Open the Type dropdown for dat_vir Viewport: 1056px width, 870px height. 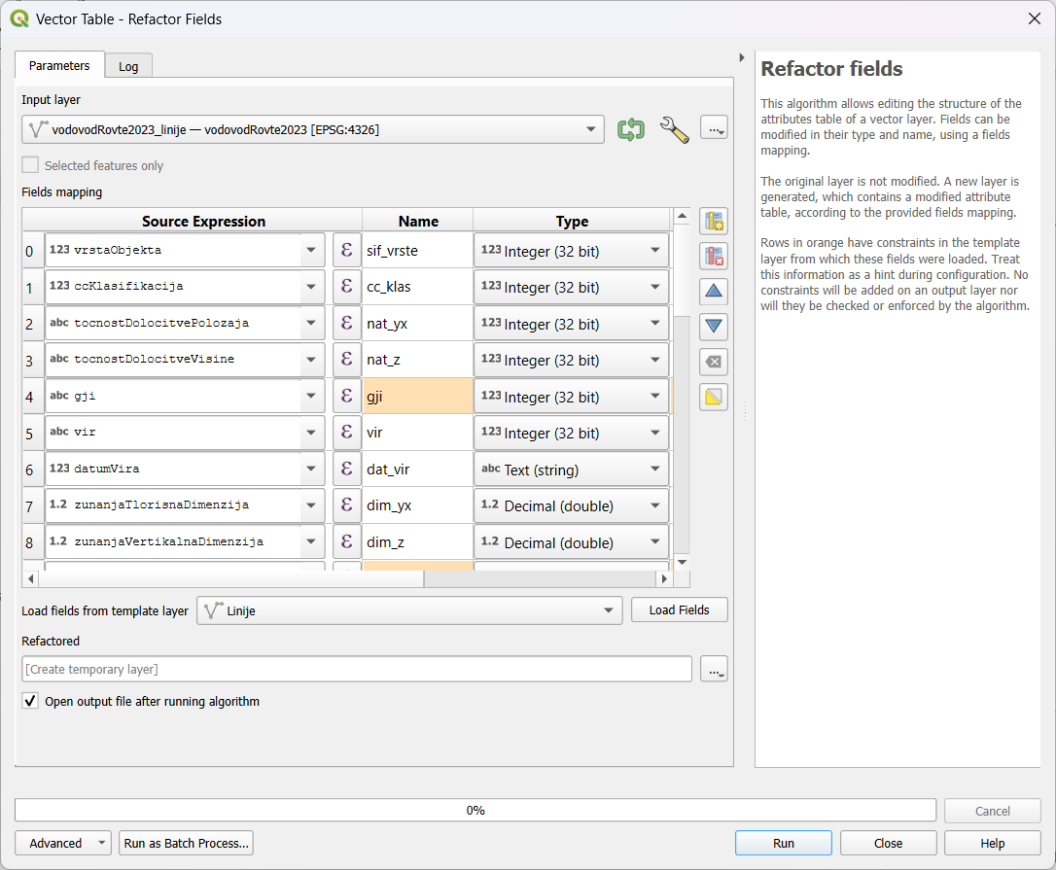tap(657, 469)
